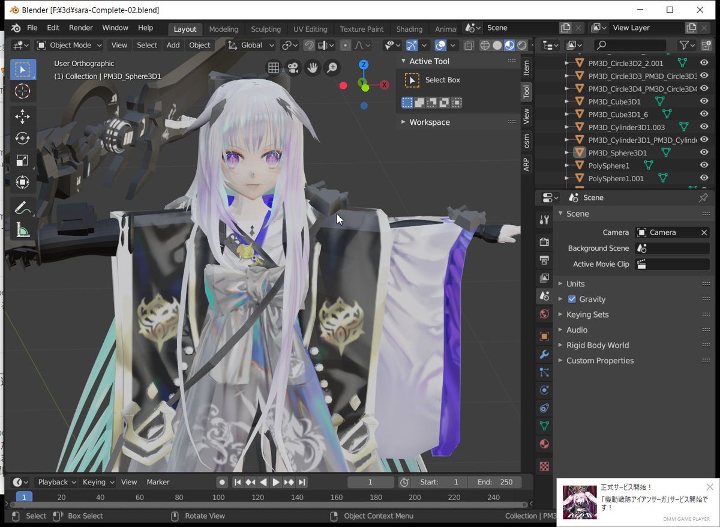Hide PM3D_Sphere3D1 with its eye icon
720x527 pixels.
click(x=704, y=152)
